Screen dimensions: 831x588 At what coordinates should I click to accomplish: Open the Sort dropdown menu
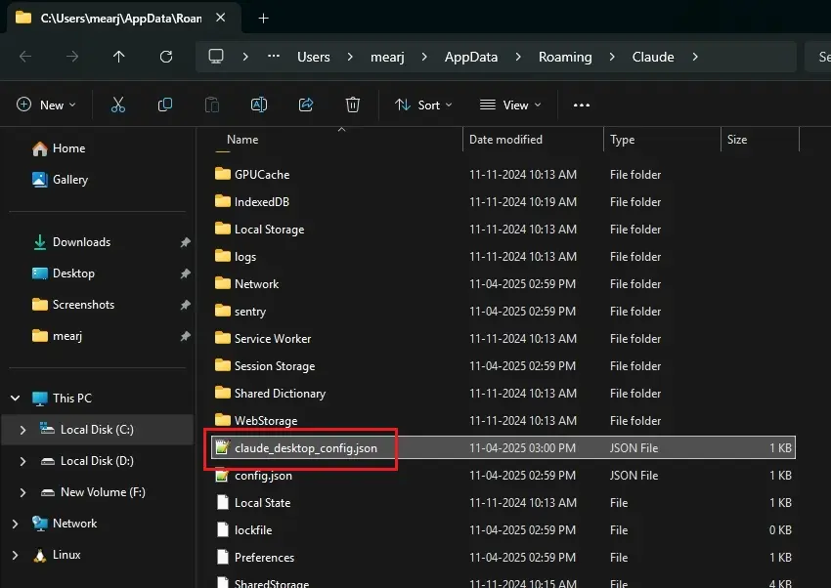(x=423, y=105)
